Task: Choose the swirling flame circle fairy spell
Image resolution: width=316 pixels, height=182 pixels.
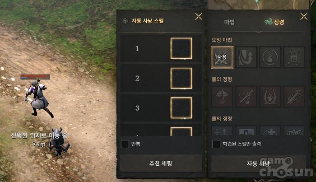Action: coord(270,57)
